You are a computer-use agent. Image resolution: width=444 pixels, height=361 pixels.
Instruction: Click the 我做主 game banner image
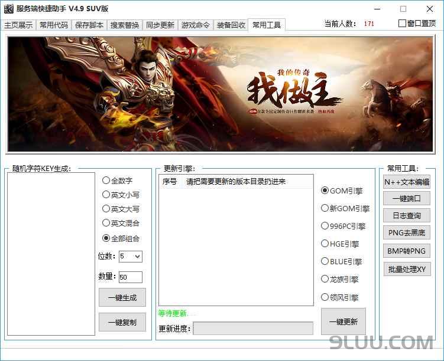click(x=221, y=94)
